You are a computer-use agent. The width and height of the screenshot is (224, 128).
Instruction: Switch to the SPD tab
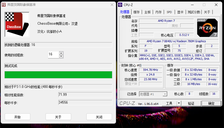[x=169, y=12]
